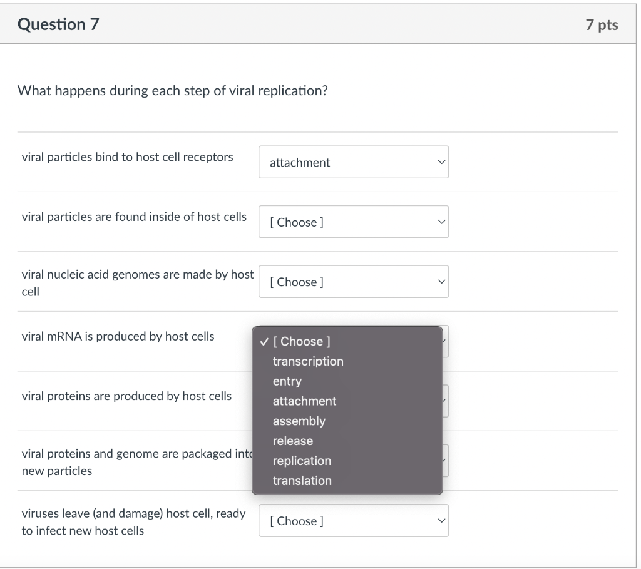The image size is (641, 569).
Task: Open dropdown for viruses leave host cell row
Action: (x=353, y=521)
